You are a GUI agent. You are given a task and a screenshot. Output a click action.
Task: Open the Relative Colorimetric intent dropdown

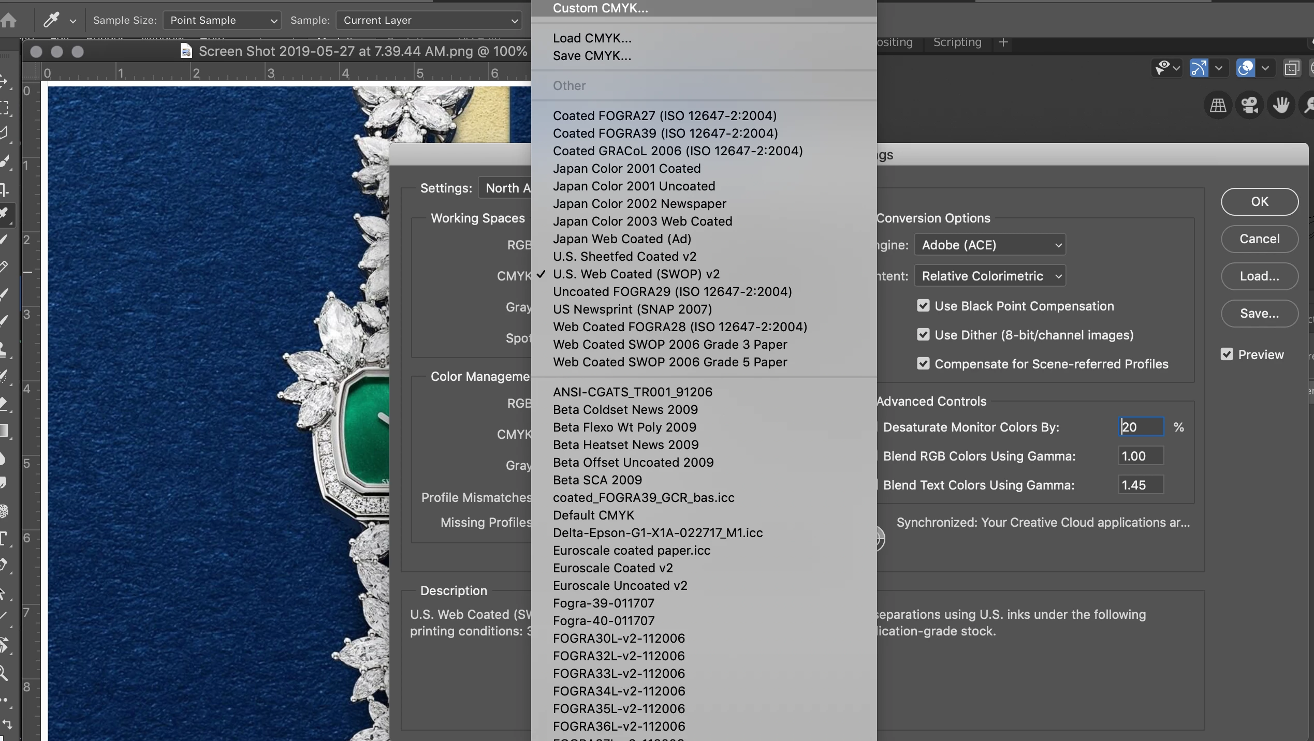click(989, 276)
